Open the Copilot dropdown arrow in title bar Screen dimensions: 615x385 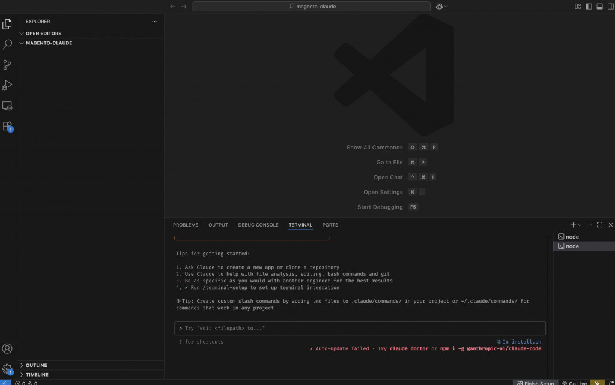coord(446,7)
